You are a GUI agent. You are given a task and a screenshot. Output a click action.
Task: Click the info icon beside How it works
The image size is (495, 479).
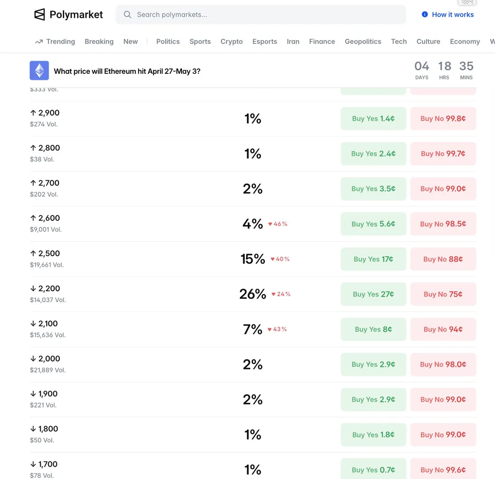(425, 15)
